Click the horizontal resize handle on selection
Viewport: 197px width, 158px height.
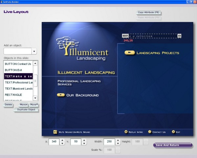coord(180,36)
